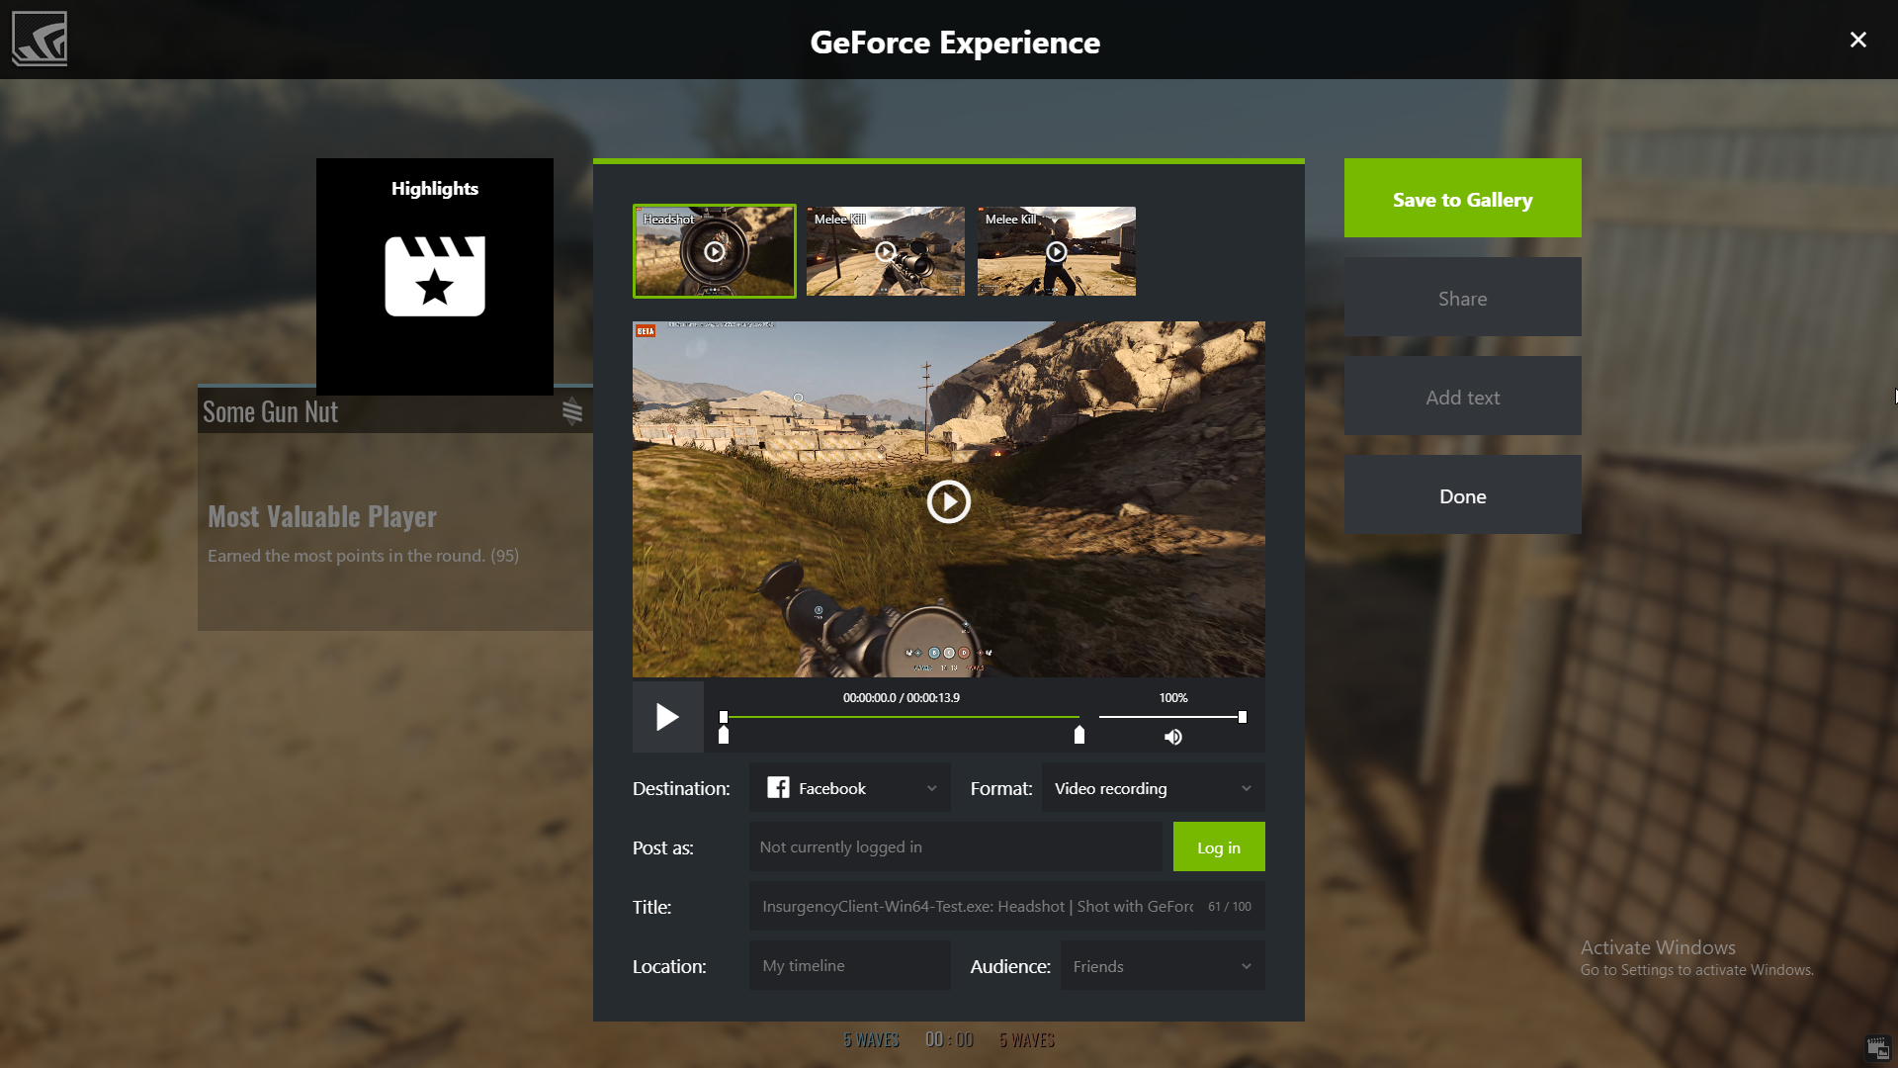
Task: Click the Facebook logo in the Destination field
Action: [778, 788]
